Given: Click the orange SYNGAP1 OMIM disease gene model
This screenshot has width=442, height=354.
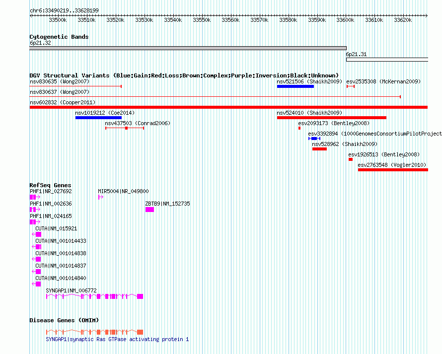Looking at the screenshot, I should 95,332.
